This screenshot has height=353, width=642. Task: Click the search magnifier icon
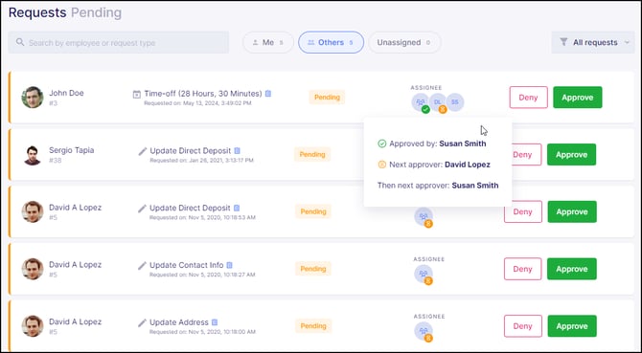[20, 42]
